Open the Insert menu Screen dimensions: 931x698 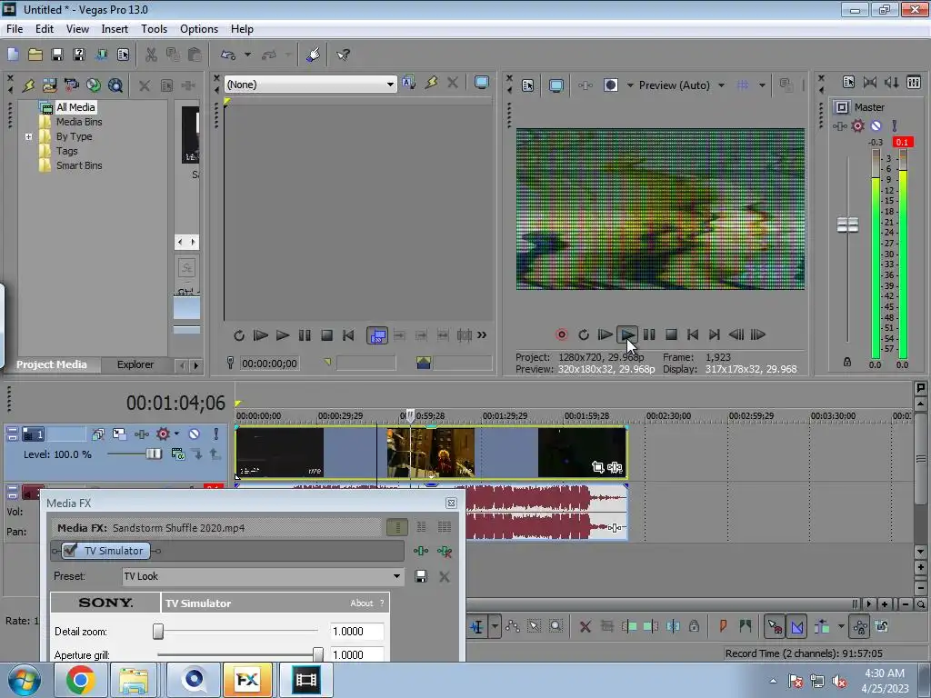(x=115, y=28)
